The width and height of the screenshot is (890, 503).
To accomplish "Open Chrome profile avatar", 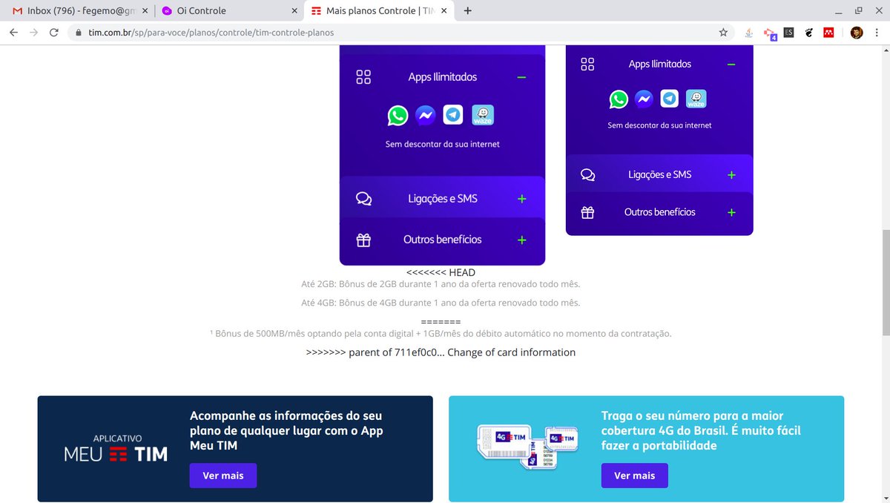I will click(857, 33).
